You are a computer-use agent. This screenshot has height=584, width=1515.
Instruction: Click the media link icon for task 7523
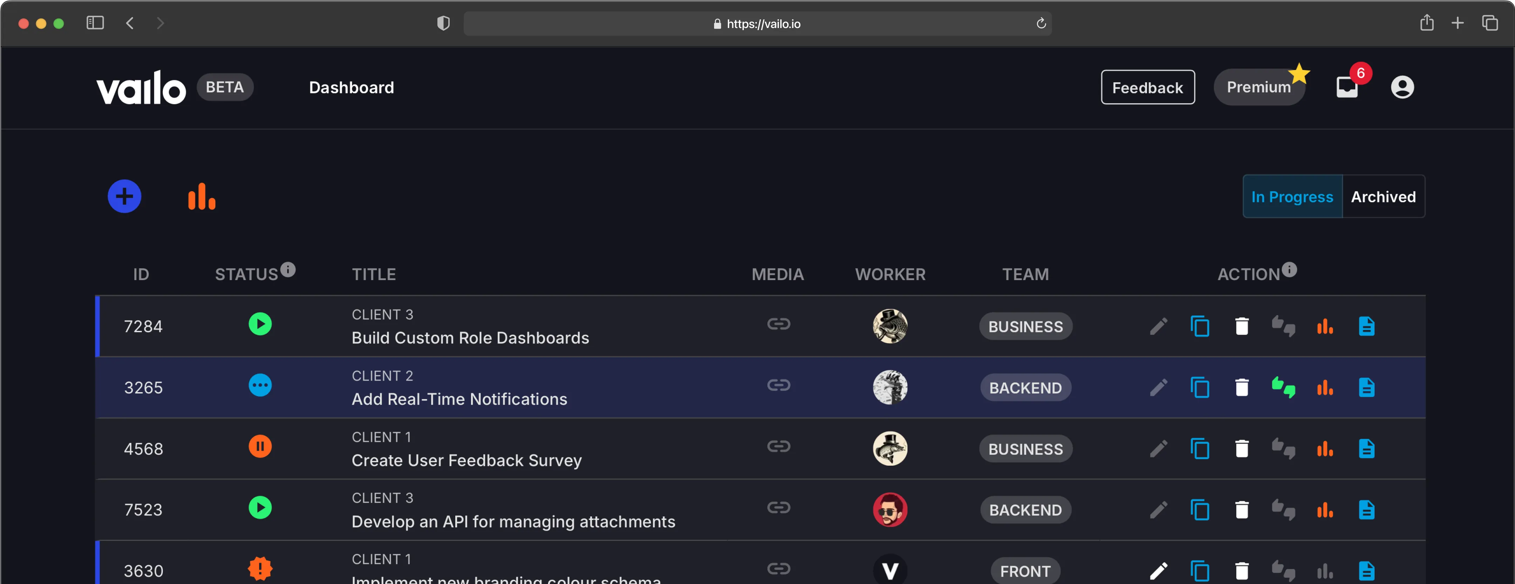pos(778,508)
